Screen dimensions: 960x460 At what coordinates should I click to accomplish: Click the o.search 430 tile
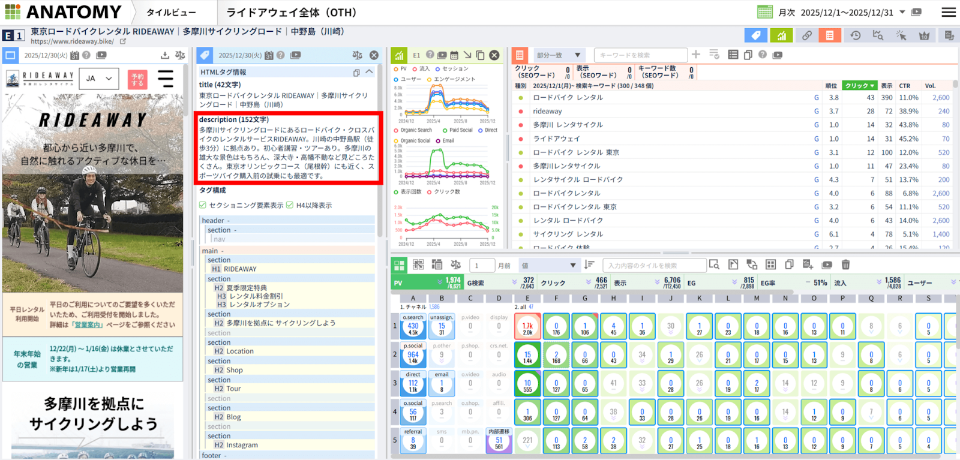(x=413, y=326)
